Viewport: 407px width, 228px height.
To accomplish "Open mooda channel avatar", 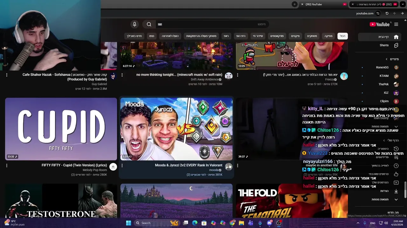I will [229, 167].
